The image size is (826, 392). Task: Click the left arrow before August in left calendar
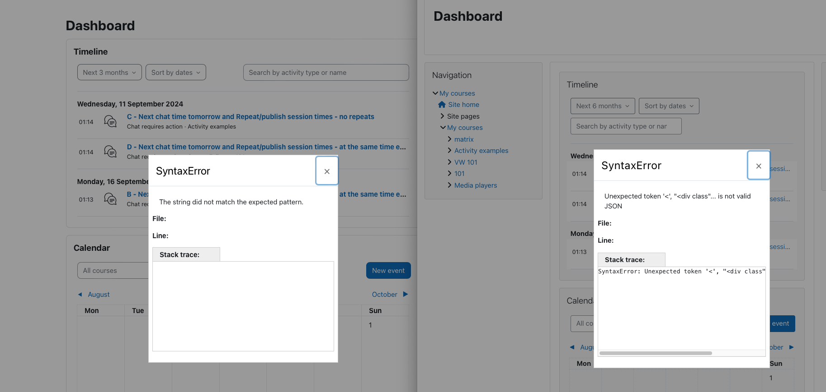pos(80,295)
